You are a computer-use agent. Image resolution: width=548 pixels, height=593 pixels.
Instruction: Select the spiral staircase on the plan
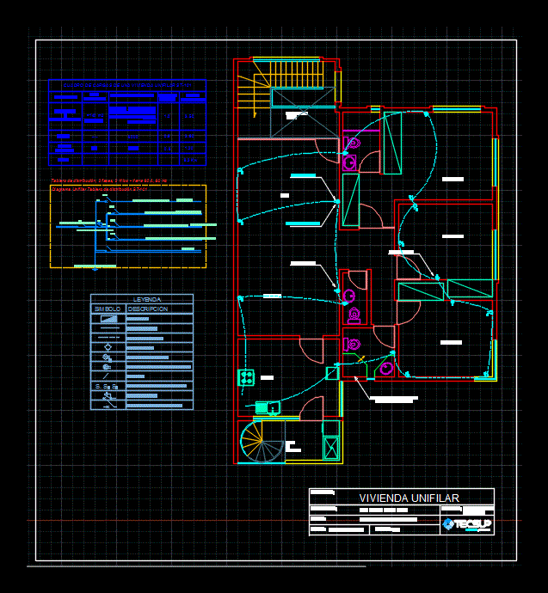pos(262,442)
